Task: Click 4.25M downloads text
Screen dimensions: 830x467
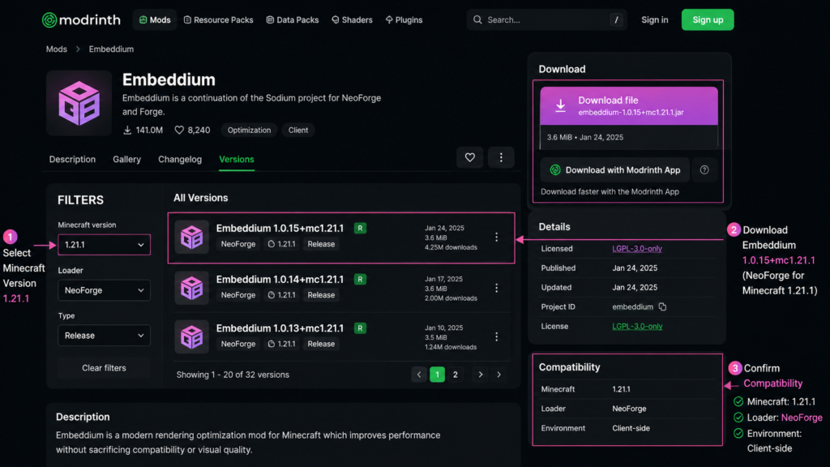Action: pyautogui.click(x=451, y=247)
